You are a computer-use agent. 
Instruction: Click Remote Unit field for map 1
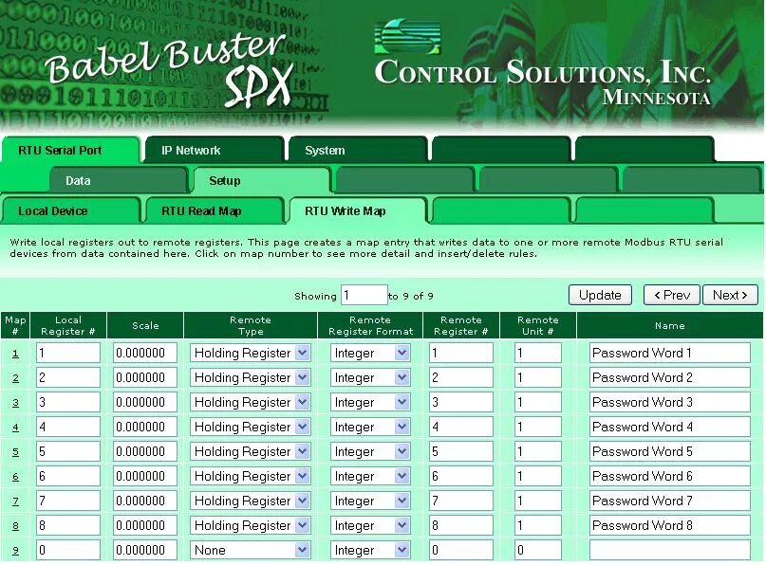point(538,353)
